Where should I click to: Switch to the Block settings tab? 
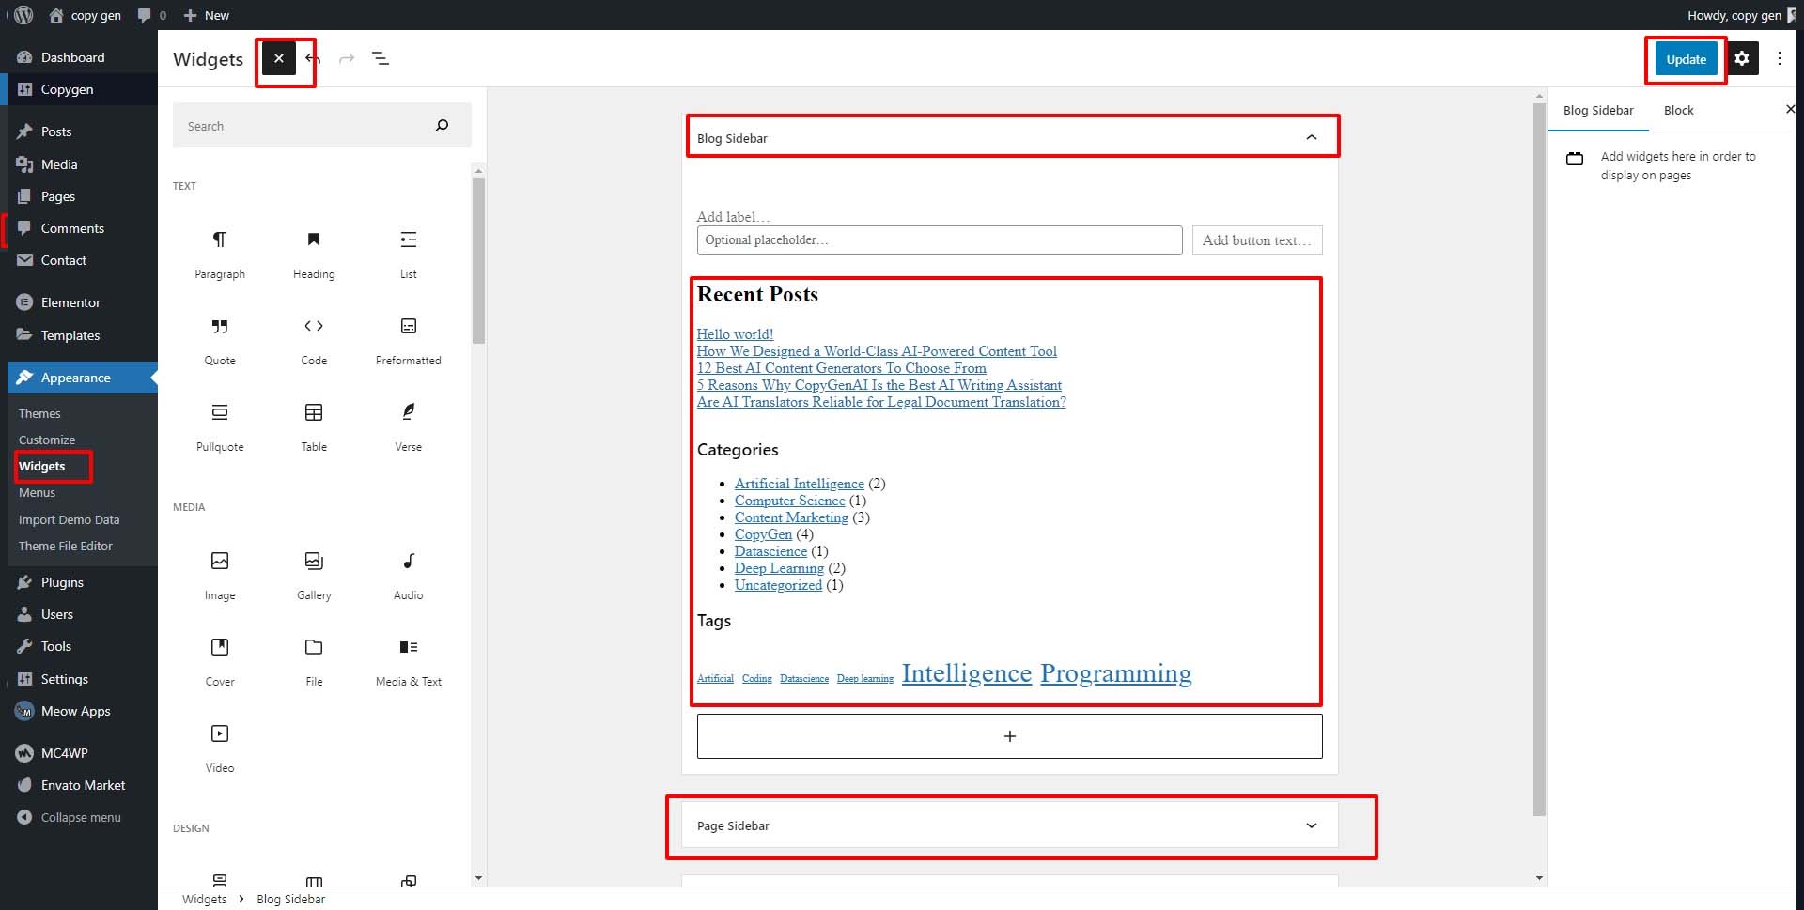[1678, 110]
